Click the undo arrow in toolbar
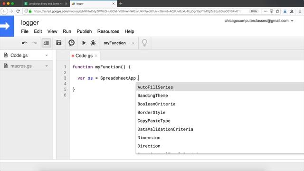Screen dimensions: 304x171 click(24, 43)
